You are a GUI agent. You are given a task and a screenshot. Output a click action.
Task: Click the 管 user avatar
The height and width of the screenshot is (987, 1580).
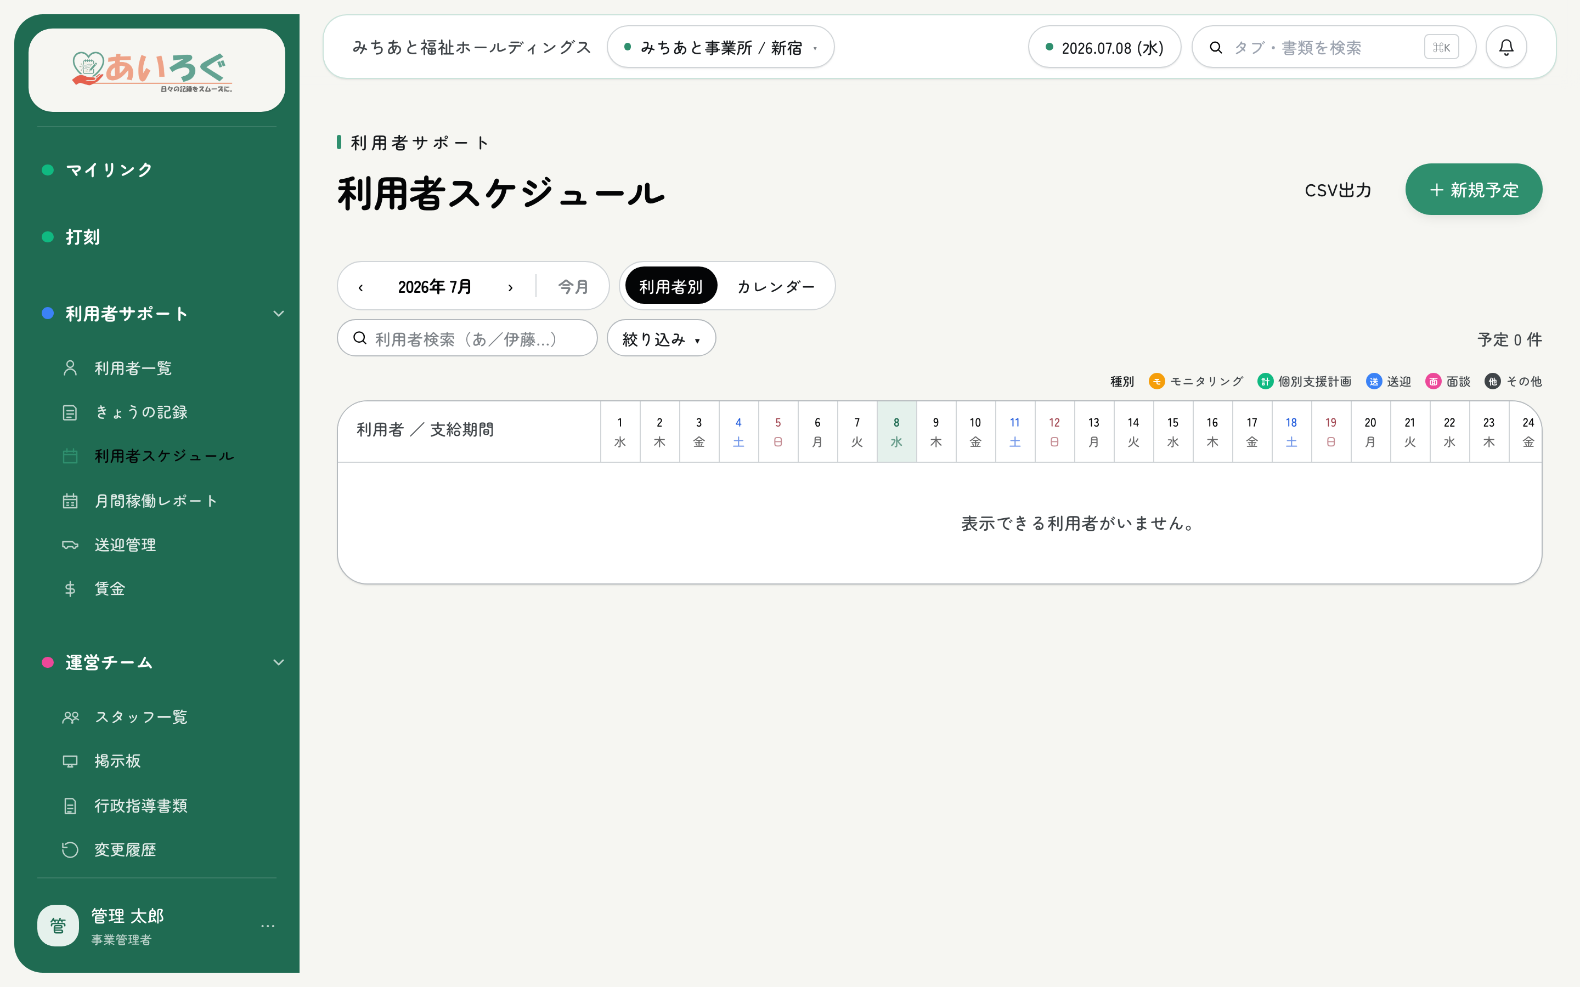[58, 925]
